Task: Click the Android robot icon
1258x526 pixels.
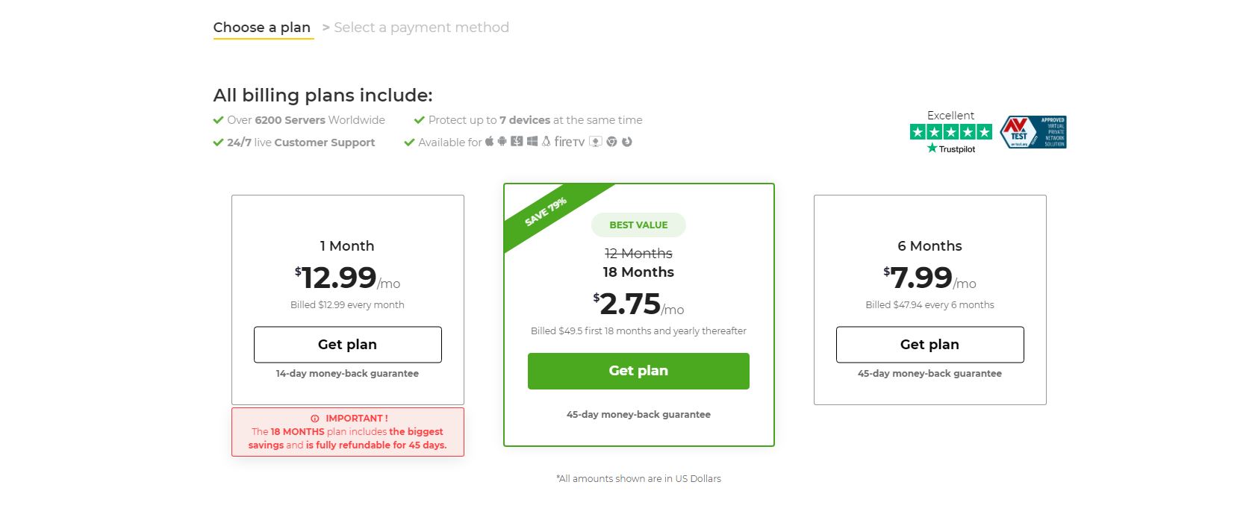Action: [x=502, y=141]
